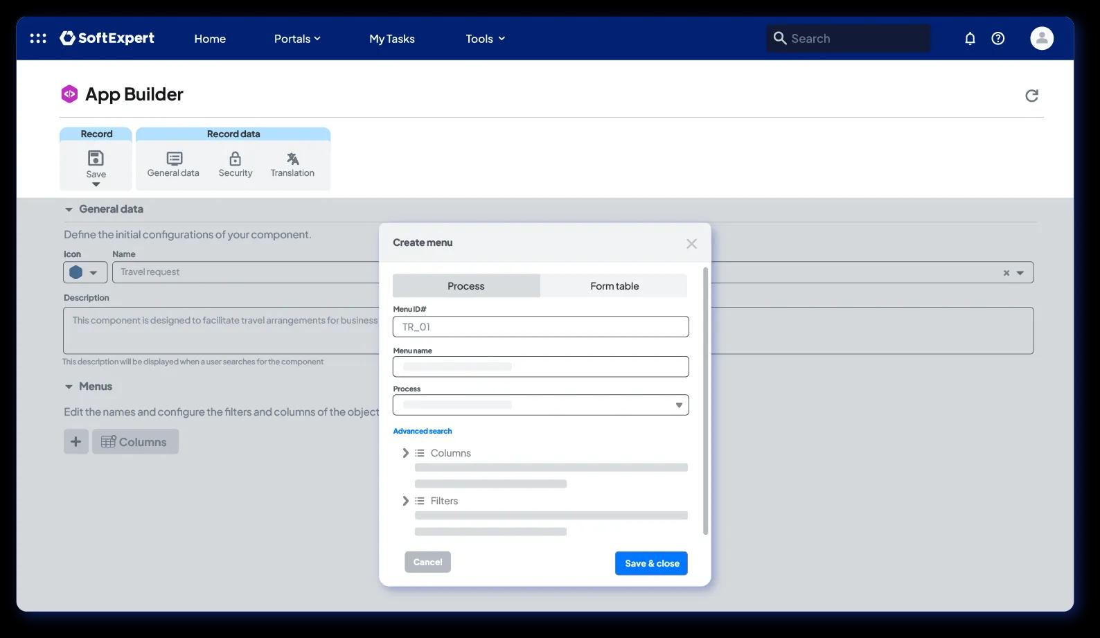Switch to the Form table tab

(614, 285)
